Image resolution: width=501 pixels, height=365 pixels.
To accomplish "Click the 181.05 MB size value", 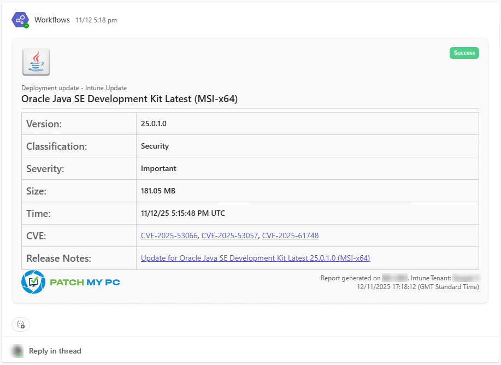I will pos(158,191).
